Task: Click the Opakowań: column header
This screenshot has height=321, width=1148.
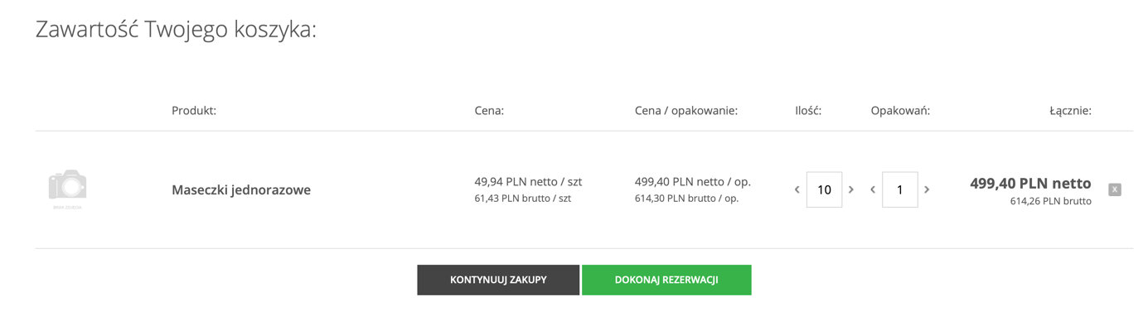Action: click(900, 110)
